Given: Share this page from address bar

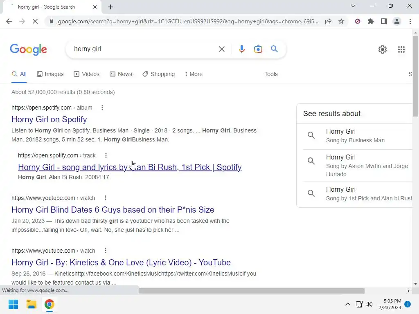Looking at the screenshot, I should (328, 21).
